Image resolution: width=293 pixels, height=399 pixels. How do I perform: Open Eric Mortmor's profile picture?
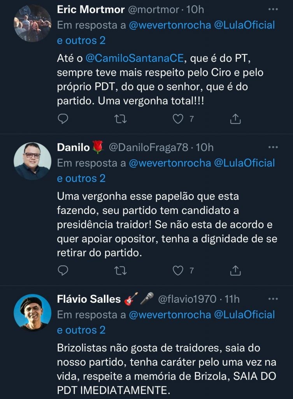pos(33,23)
